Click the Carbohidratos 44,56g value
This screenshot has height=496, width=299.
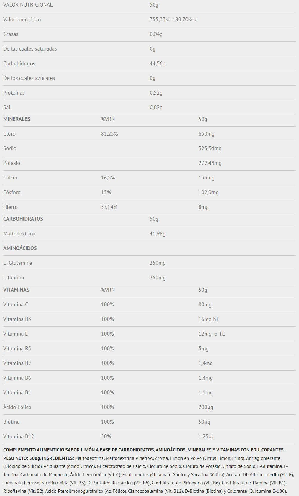point(157,63)
